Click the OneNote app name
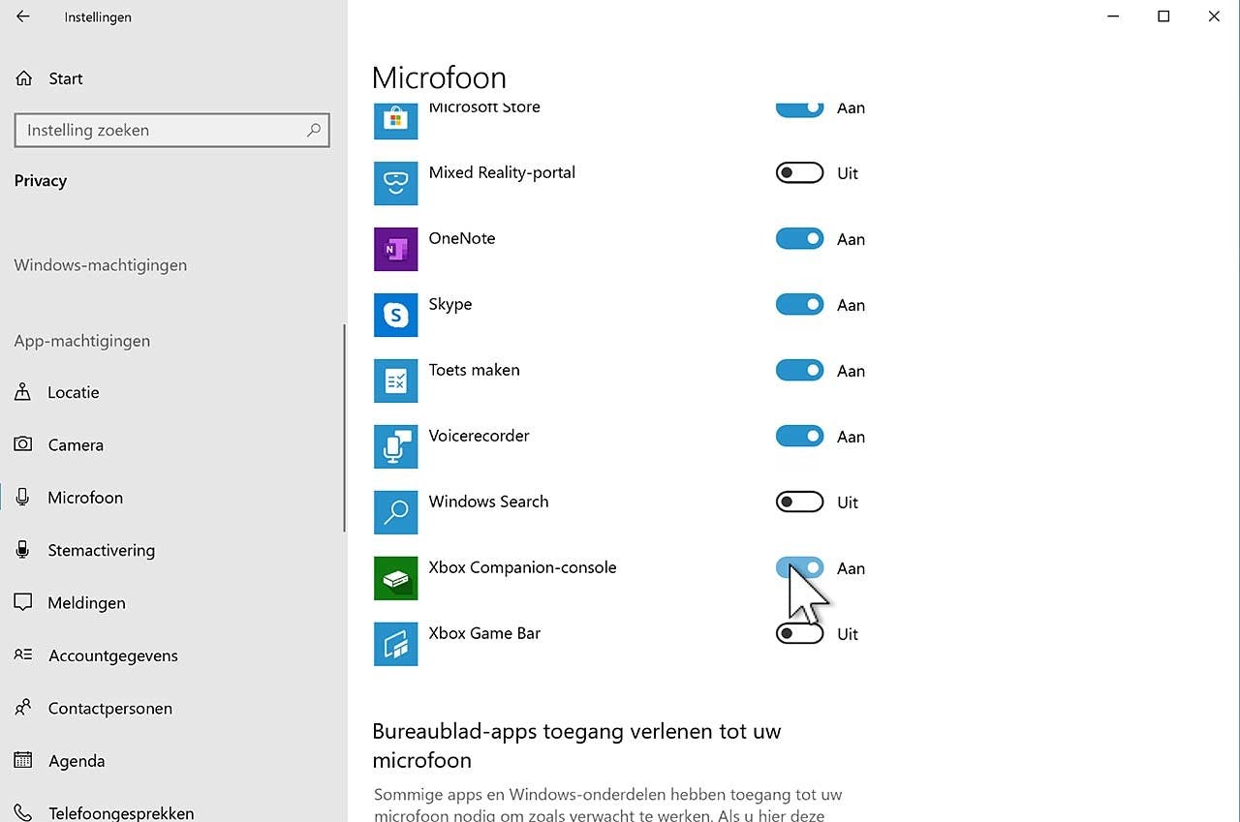1240x822 pixels. 462,238
